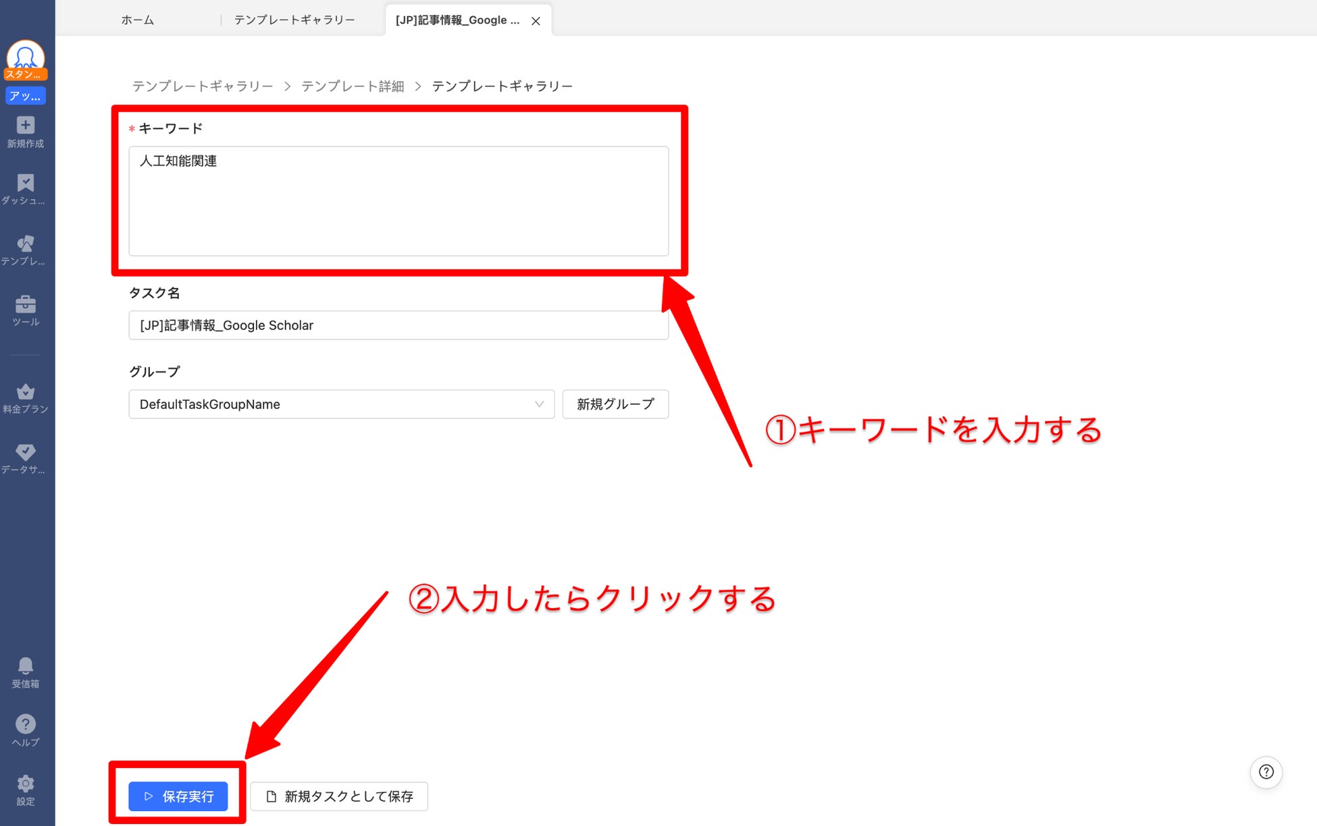The image size is (1317, 826).
Task: Open 料金プラン crown icon
Action: pyautogui.click(x=26, y=393)
